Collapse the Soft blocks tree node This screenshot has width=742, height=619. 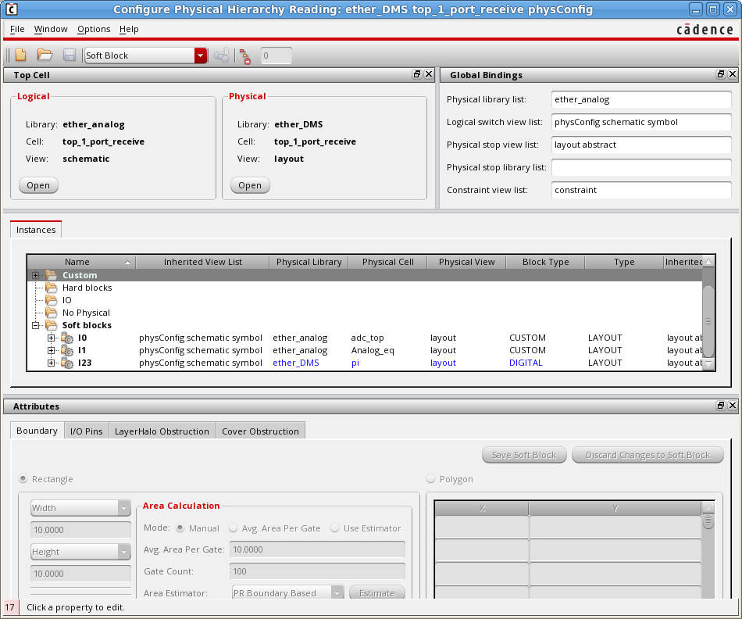[36, 325]
